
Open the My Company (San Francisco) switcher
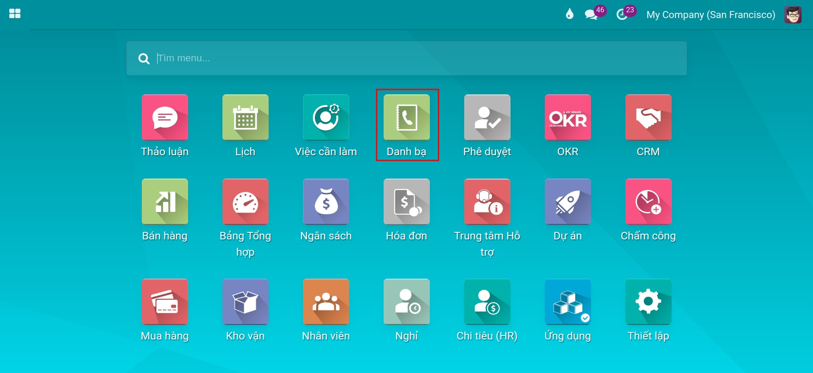[711, 15]
